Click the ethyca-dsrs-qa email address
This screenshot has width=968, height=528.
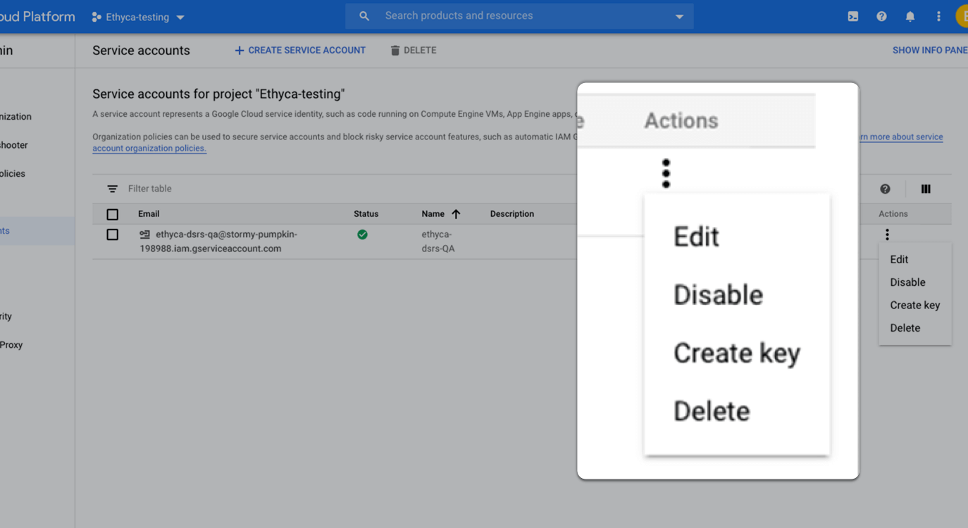pos(218,241)
